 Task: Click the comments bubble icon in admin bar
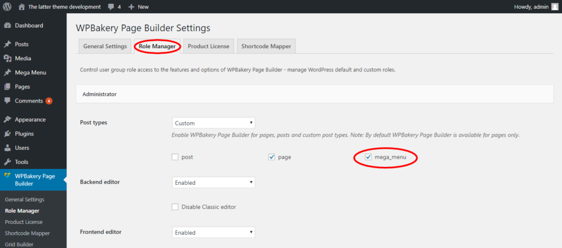(111, 7)
